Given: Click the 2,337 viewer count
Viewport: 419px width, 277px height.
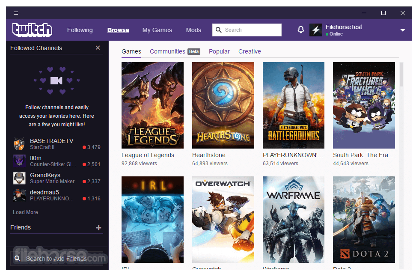Looking at the screenshot, I should 94,181.
